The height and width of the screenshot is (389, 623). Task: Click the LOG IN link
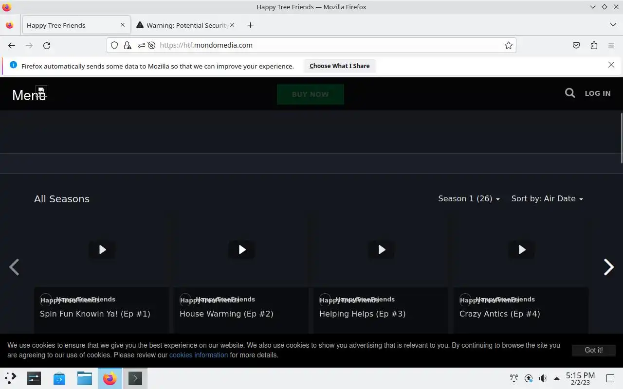tap(597, 93)
